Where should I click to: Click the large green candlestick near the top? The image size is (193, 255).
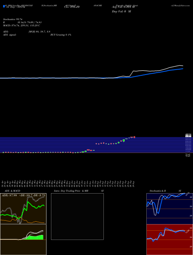[124, 140]
